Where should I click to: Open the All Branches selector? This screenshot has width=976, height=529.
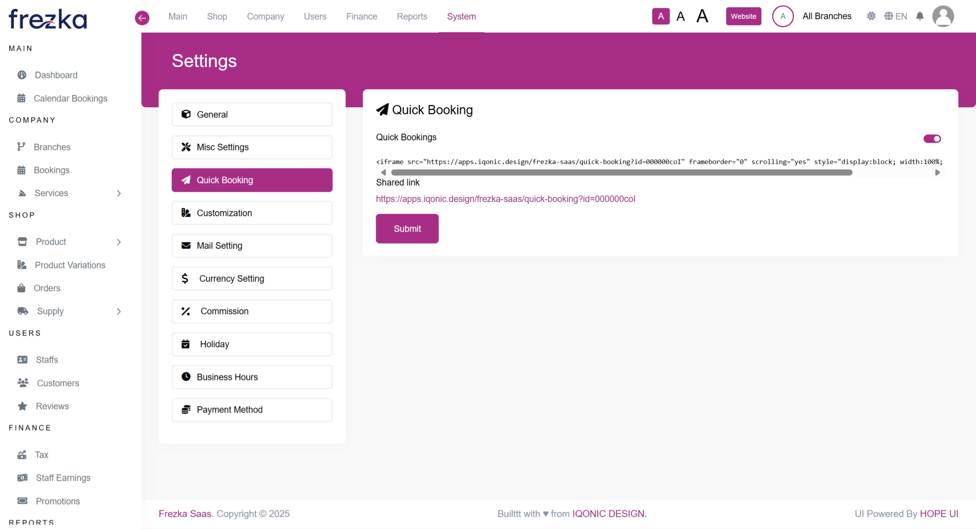pos(826,16)
